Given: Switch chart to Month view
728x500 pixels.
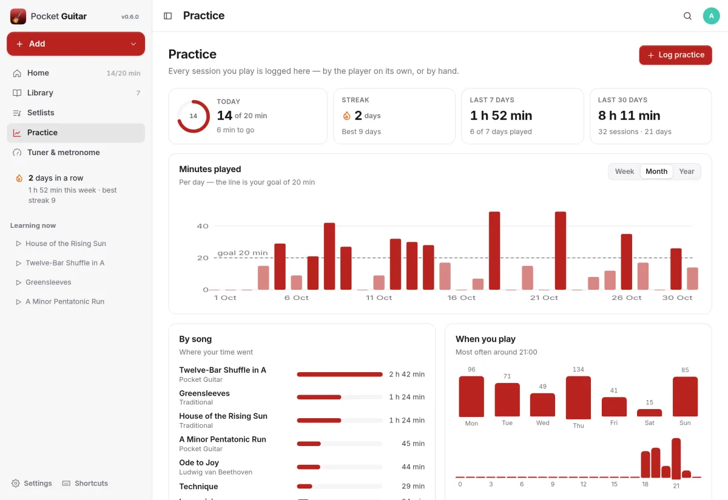Looking at the screenshot, I should click(x=656, y=172).
